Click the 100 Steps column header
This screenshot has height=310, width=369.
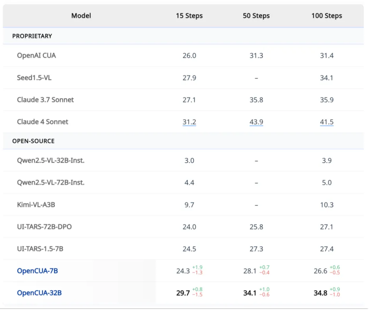pos(327,16)
